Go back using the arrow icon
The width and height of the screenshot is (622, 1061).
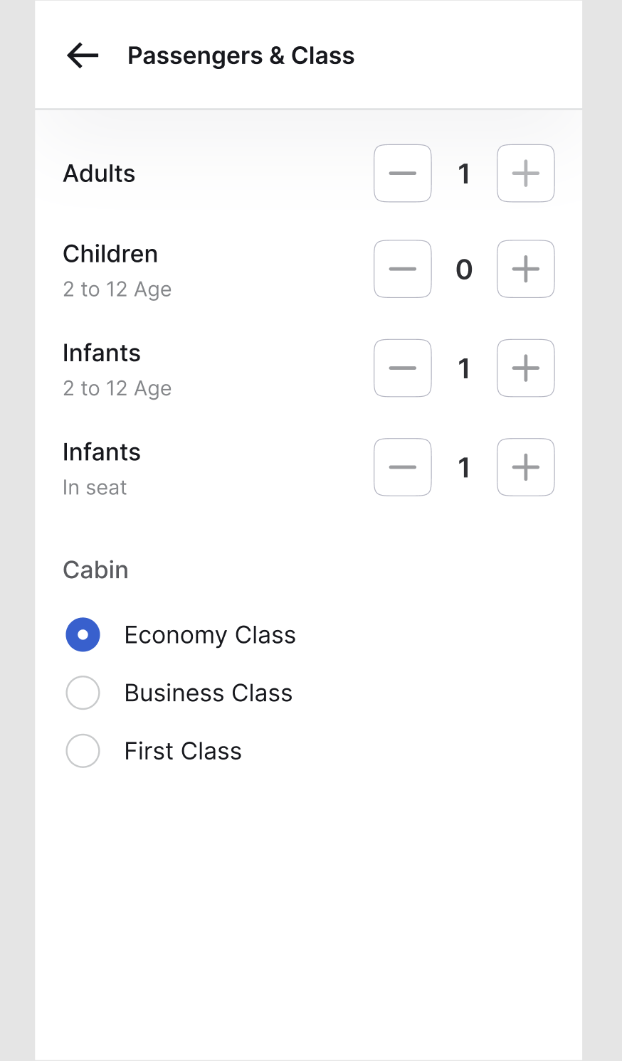pyautogui.click(x=83, y=55)
